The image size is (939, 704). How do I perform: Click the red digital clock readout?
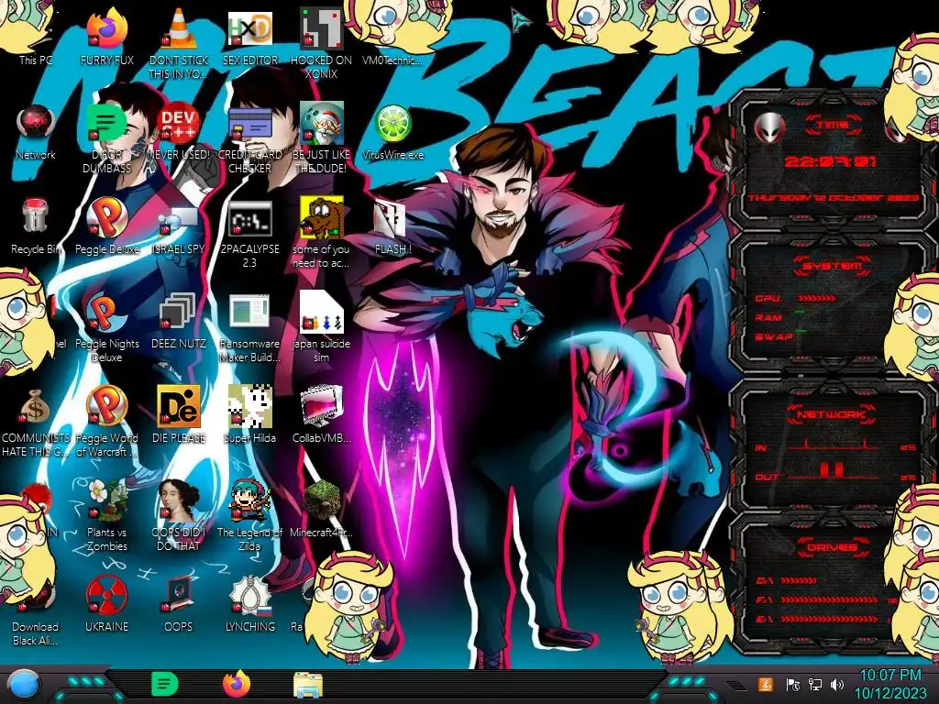pos(830,161)
